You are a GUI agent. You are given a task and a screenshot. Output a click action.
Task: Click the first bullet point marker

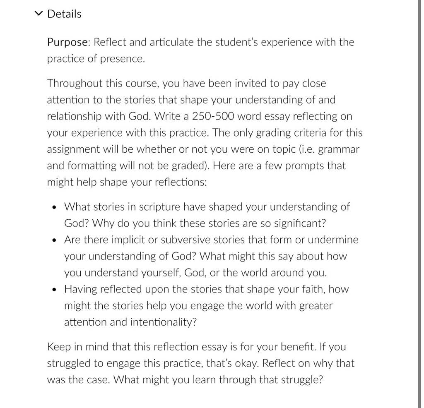point(55,207)
